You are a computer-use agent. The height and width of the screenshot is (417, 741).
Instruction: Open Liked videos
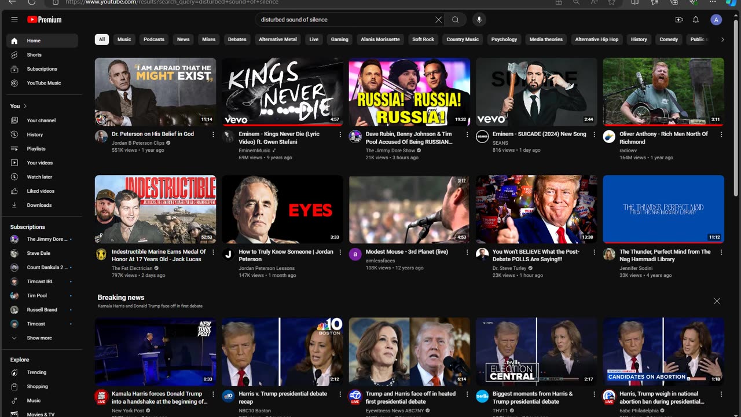click(x=42, y=191)
